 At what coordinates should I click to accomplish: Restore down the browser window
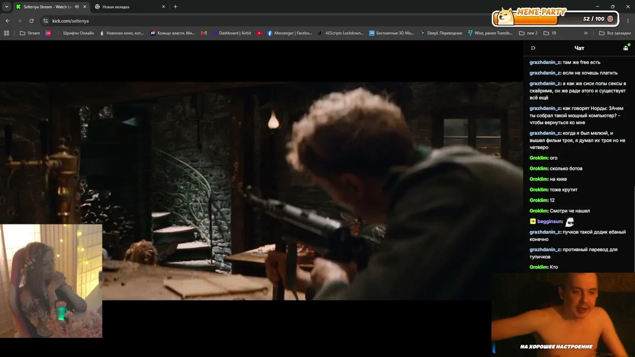click(x=613, y=6)
